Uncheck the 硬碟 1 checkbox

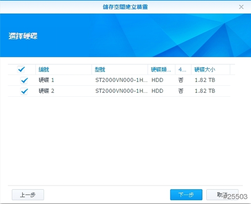tap(24, 80)
